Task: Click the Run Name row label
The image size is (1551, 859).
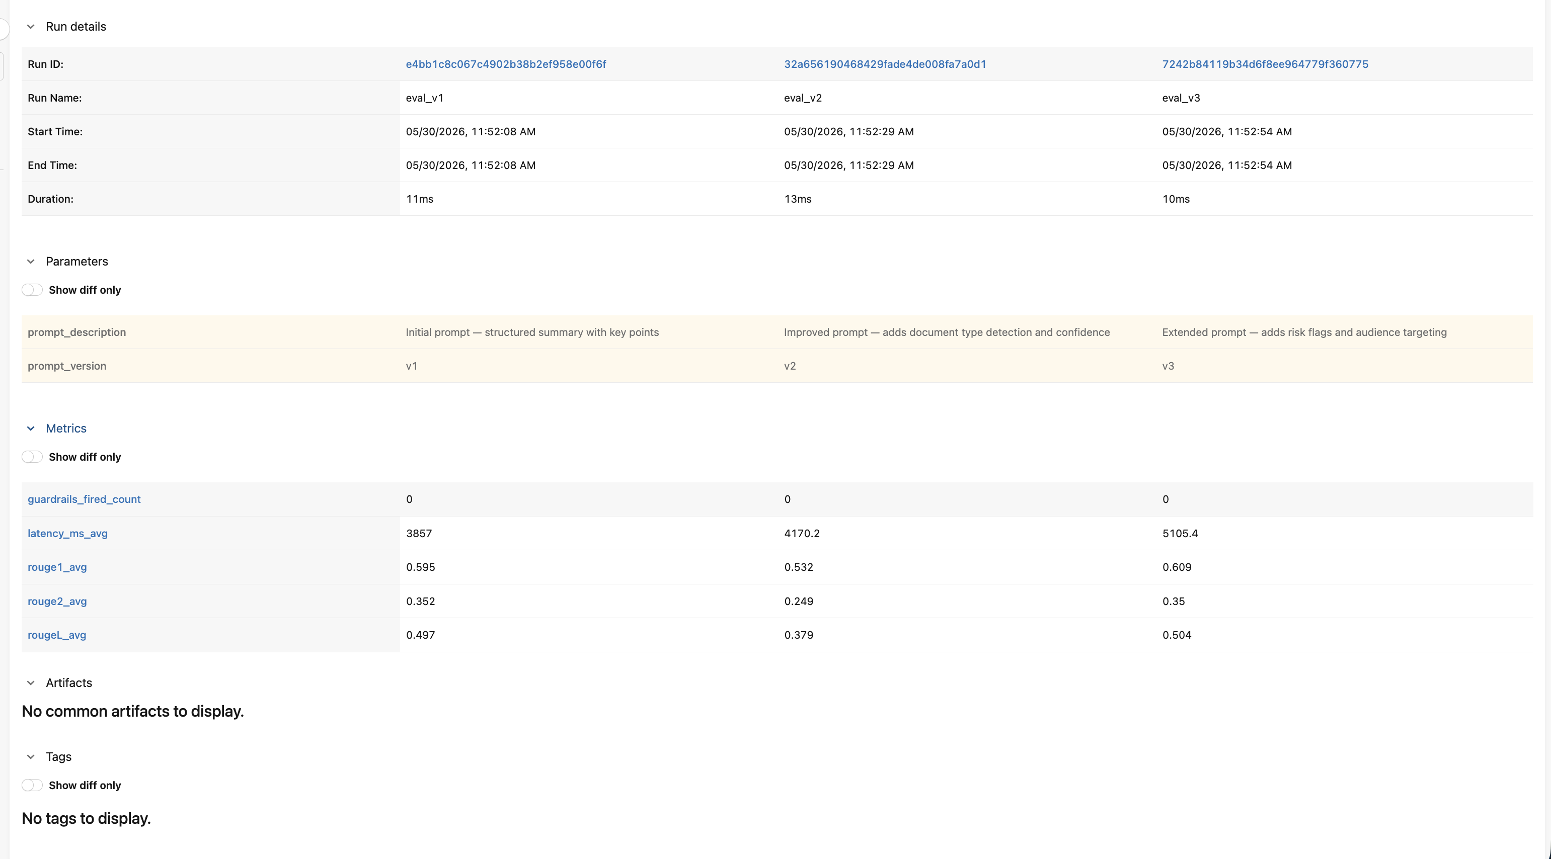Action: click(x=55, y=98)
